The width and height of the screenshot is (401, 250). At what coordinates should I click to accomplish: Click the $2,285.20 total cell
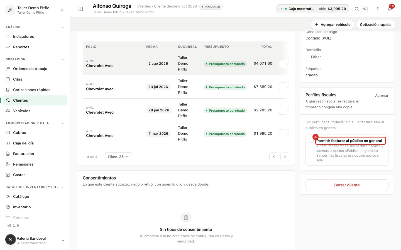[263, 110]
